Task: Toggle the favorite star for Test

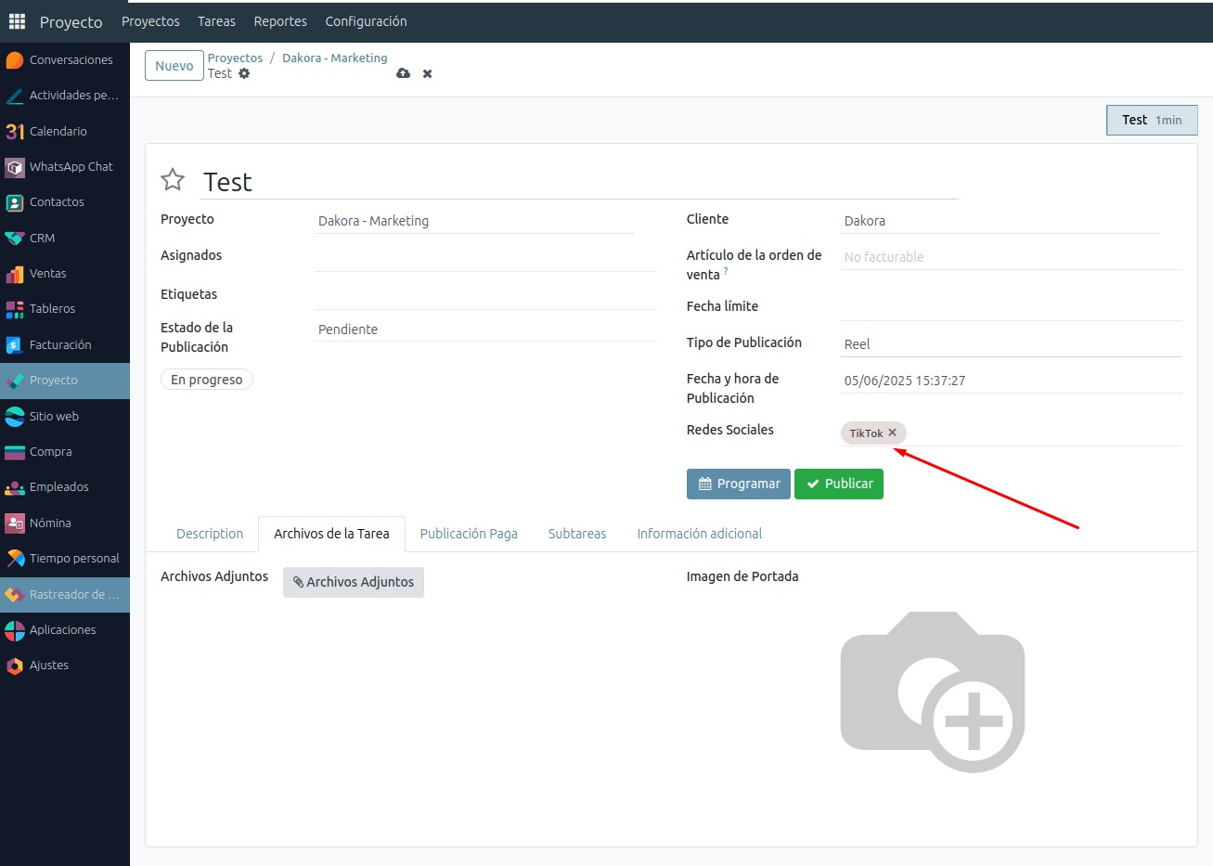Action: coord(173,180)
